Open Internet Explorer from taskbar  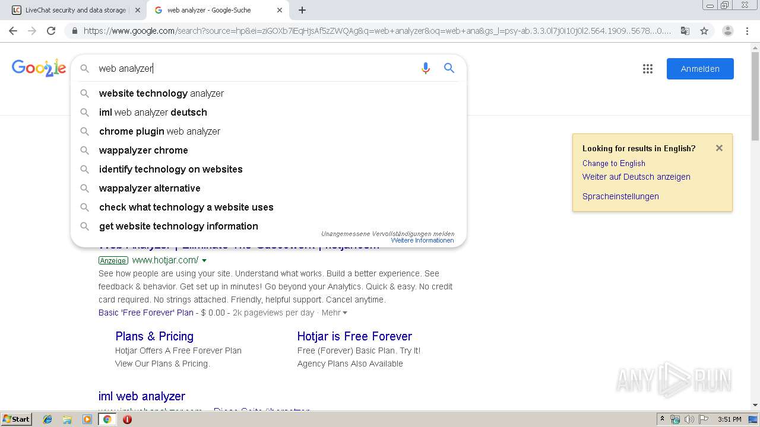[x=47, y=419]
